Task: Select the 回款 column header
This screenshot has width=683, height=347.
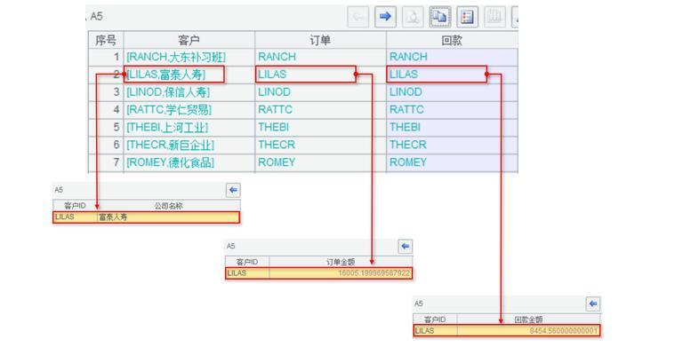Action: pos(452,40)
